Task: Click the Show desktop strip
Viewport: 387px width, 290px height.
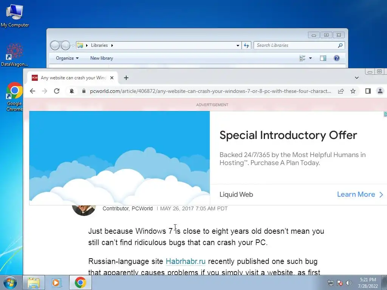Action: pyautogui.click(x=384, y=282)
